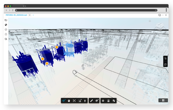Screen dimensions: 173x110
Task: Click the Fit to View tool
Action: coord(74,101)
